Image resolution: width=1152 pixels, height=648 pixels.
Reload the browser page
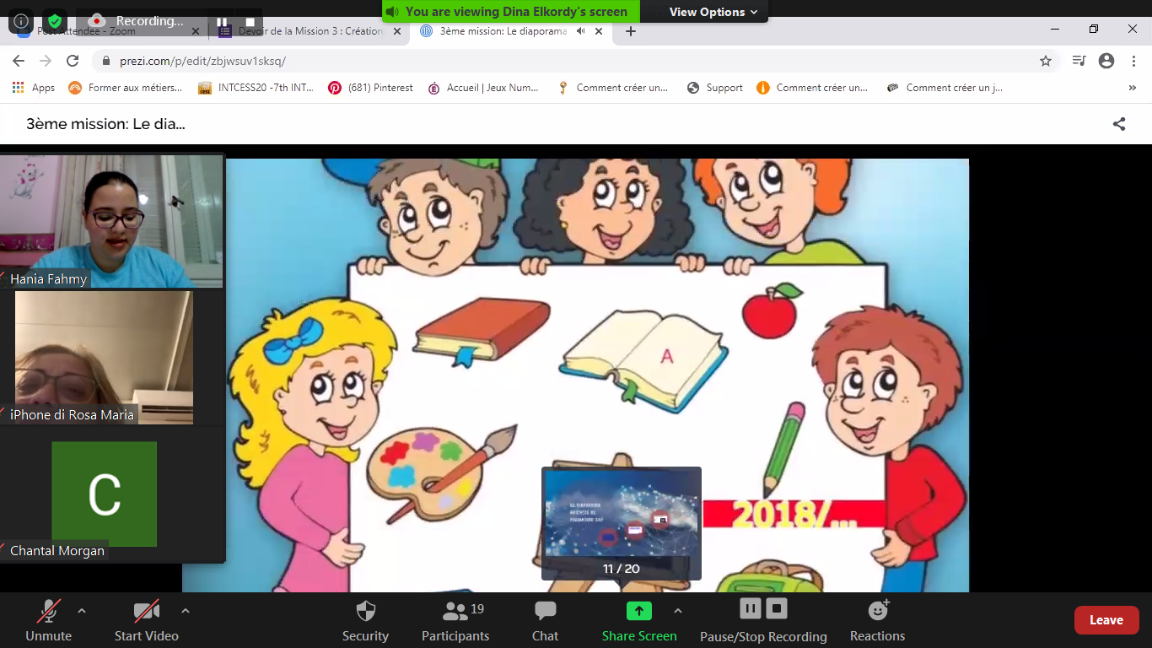click(73, 61)
